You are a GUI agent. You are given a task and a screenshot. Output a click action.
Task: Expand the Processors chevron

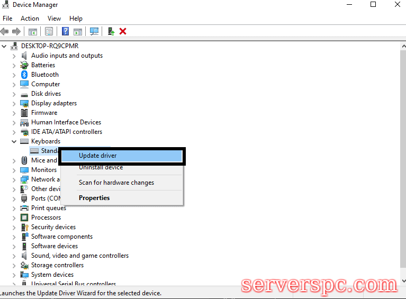tap(14, 218)
